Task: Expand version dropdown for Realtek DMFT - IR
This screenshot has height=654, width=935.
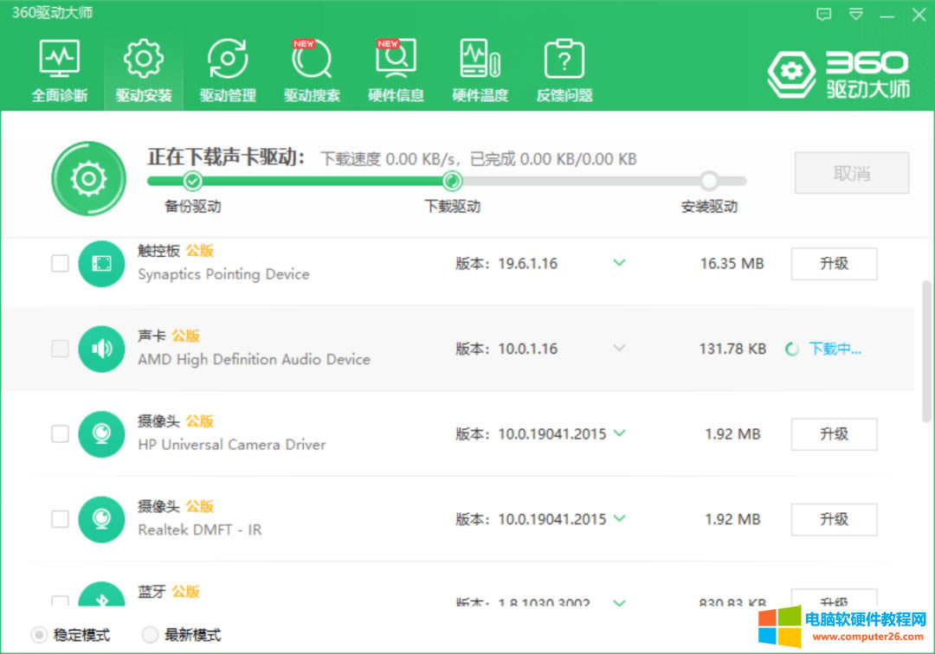Action: pyautogui.click(x=619, y=519)
